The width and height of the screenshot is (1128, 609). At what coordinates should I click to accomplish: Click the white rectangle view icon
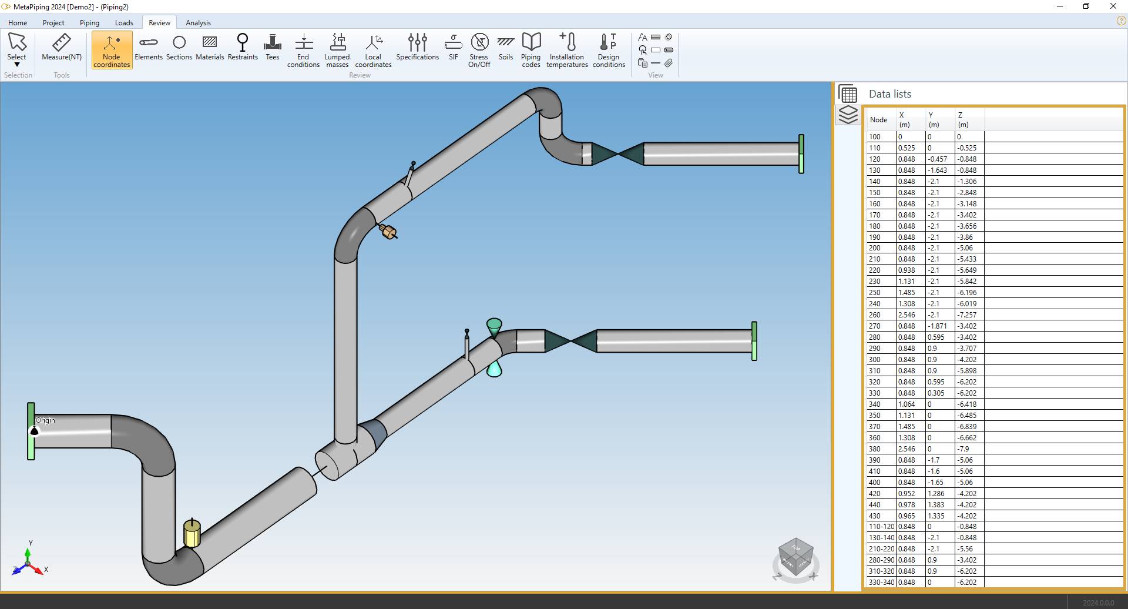(656, 50)
